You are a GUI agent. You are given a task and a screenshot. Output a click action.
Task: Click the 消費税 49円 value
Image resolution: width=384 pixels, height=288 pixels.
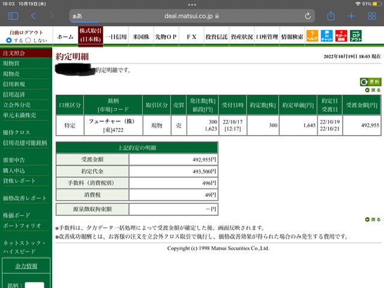tap(211, 195)
